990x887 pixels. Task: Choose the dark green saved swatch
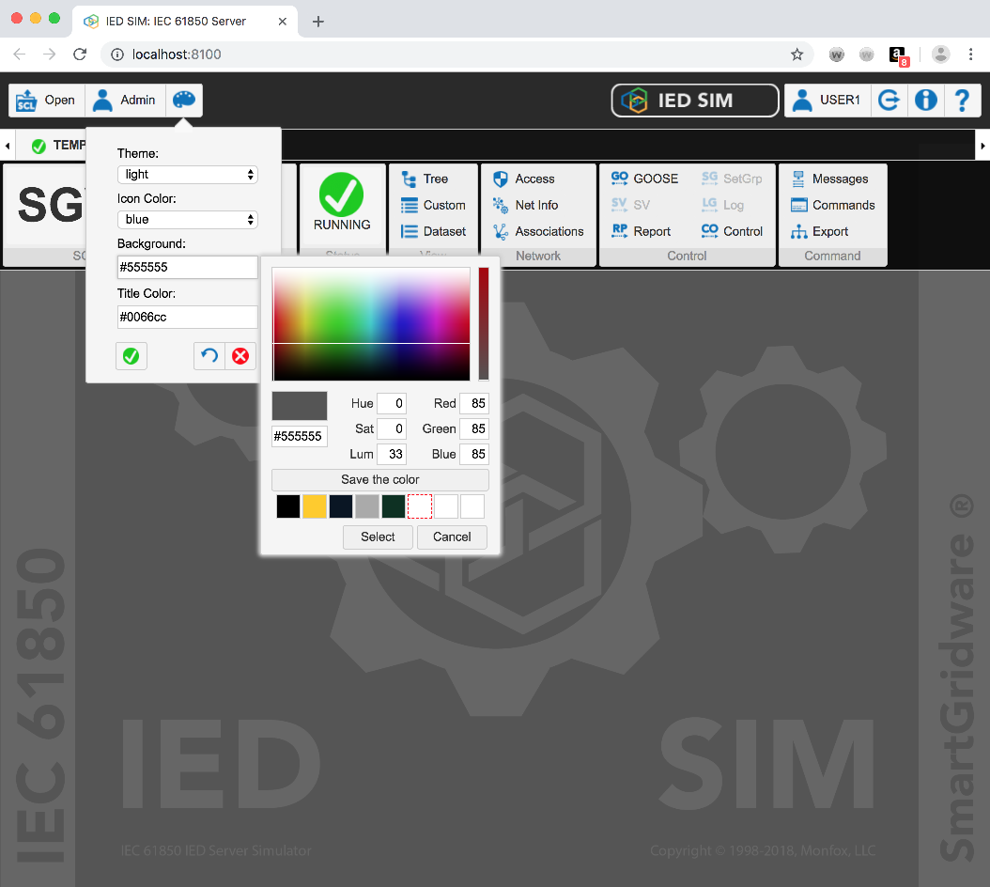point(394,506)
